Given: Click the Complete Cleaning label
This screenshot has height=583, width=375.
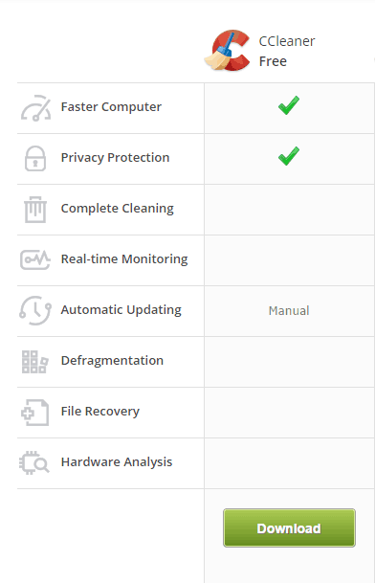Looking at the screenshot, I should (x=117, y=209).
